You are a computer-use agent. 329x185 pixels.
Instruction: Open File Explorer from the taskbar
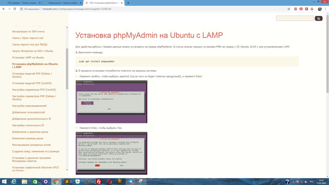click(x=24, y=182)
